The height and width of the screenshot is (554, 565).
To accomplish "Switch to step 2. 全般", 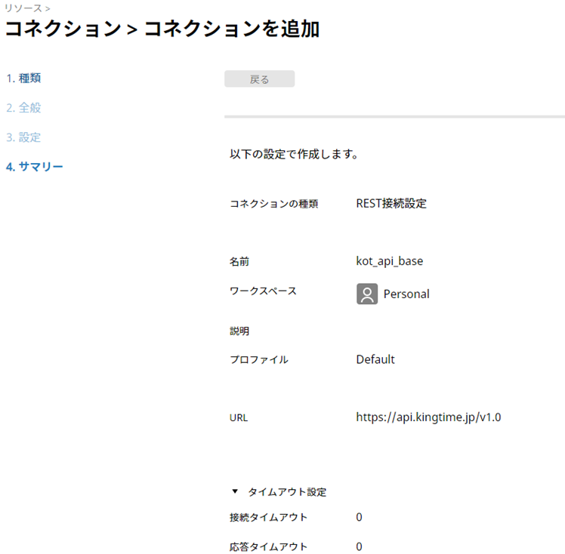I will click(23, 108).
